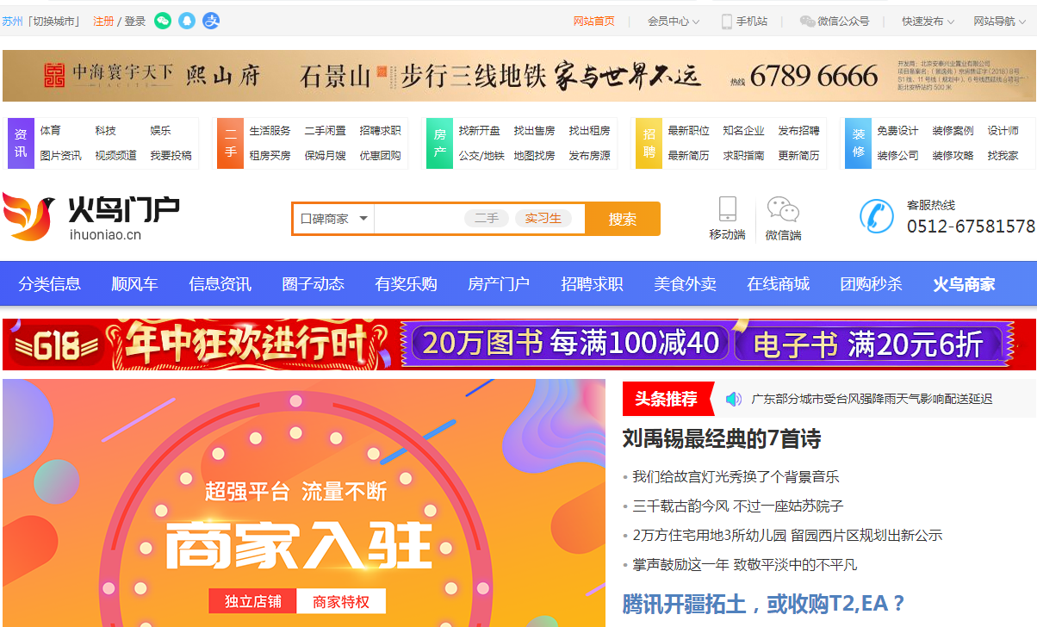Click the yellow 招聘 category block
Viewport: 1037px width, 627px height.
649,143
